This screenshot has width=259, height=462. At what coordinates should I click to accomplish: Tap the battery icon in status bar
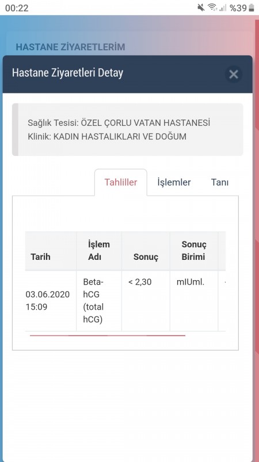click(x=252, y=8)
